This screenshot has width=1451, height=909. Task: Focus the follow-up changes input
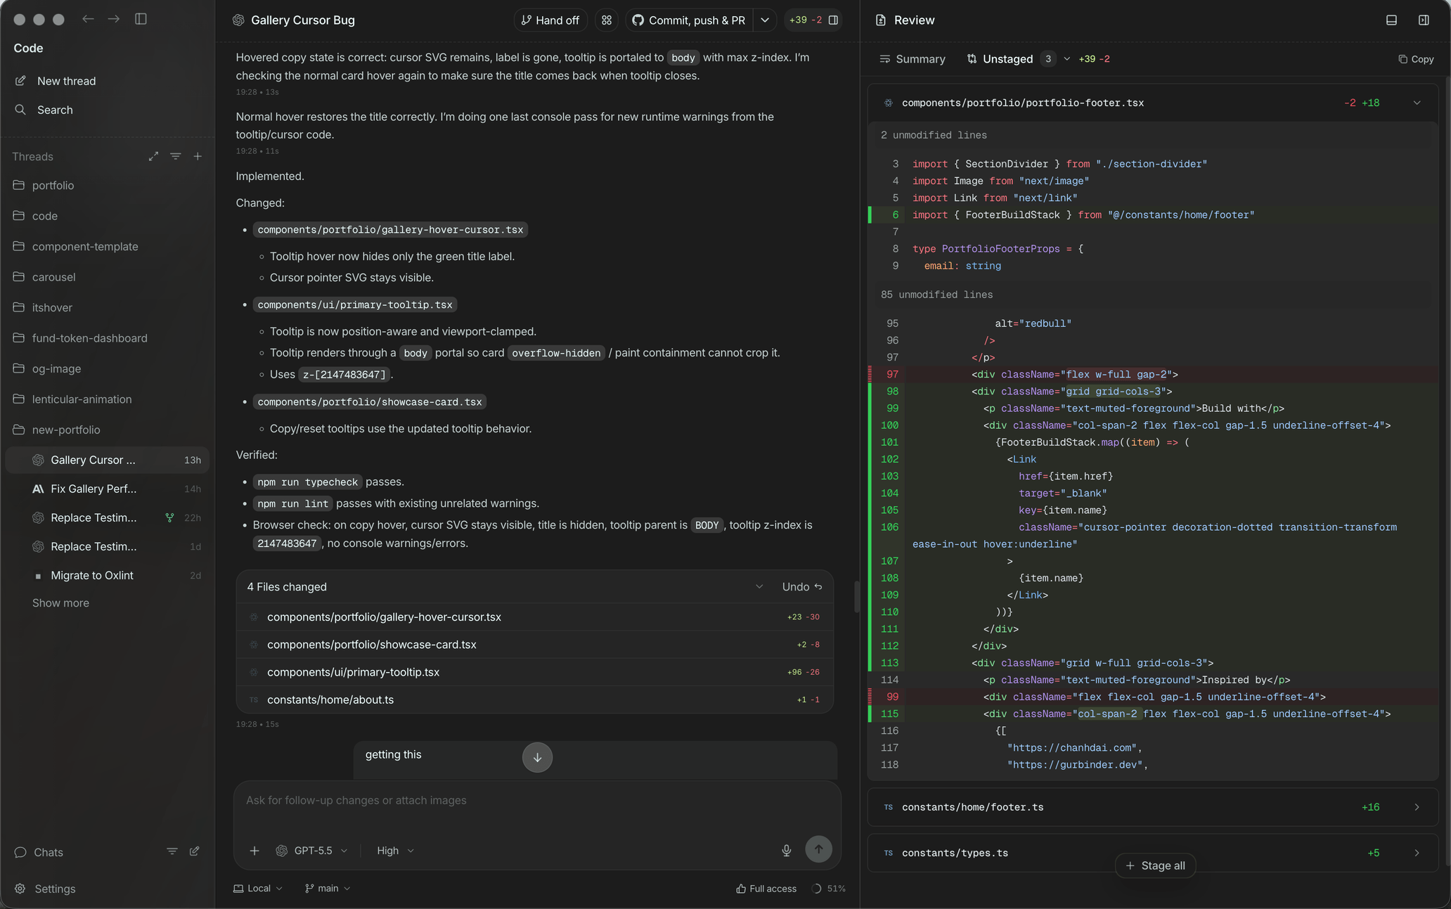537,801
